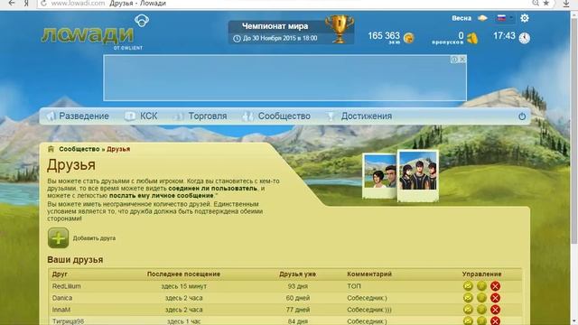Click the browser back arrow
The width and height of the screenshot is (578, 325).
coord(12,4)
